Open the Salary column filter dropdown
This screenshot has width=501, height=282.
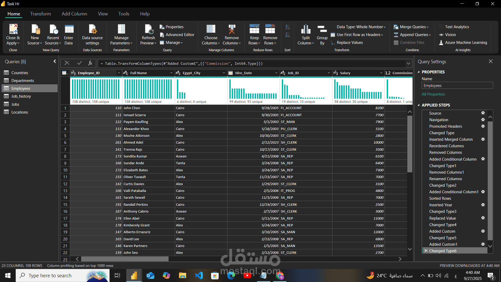point(381,73)
